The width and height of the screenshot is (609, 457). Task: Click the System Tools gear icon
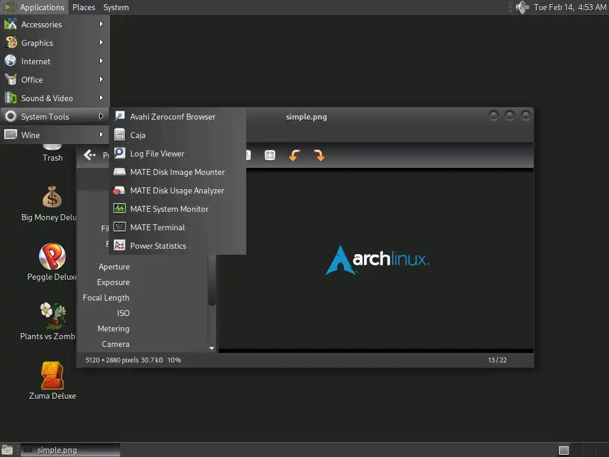(11, 116)
